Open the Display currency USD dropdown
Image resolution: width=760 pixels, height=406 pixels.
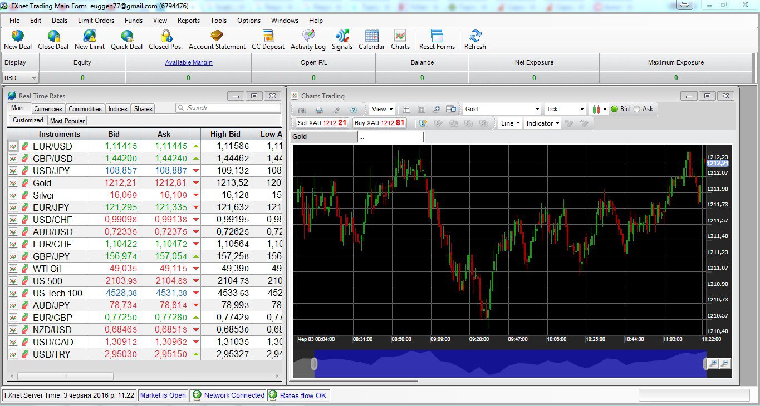click(x=21, y=78)
